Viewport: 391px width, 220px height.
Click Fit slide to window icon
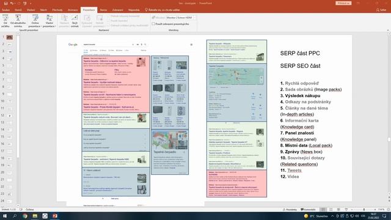click(388, 210)
